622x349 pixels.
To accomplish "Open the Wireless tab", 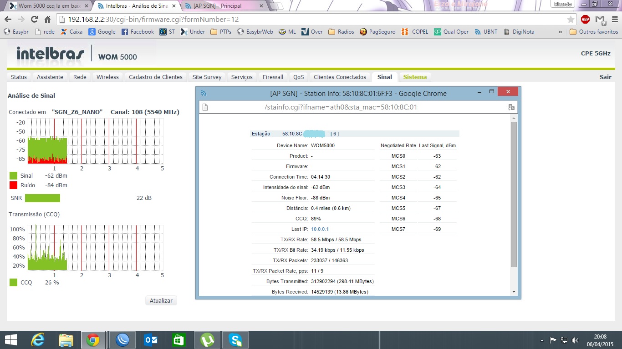I will tap(107, 77).
